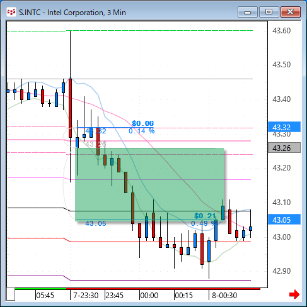Click the 05:45 time label
This screenshot has width=307, height=307.
click(45, 296)
